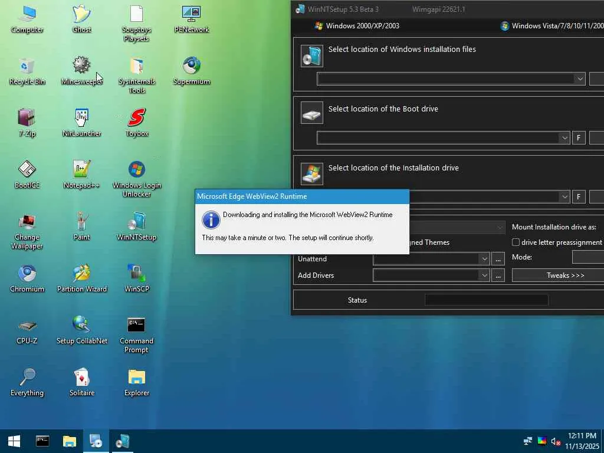The height and width of the screenshot is (453, 604).
Task: Click the Windows Start button
Action: pyautogui.click(x=14, y=441)
